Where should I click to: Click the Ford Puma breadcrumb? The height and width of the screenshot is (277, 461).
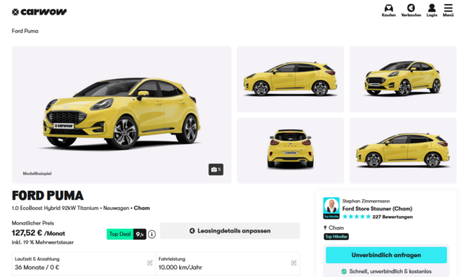pyautogui.click(x=25, y=31)
